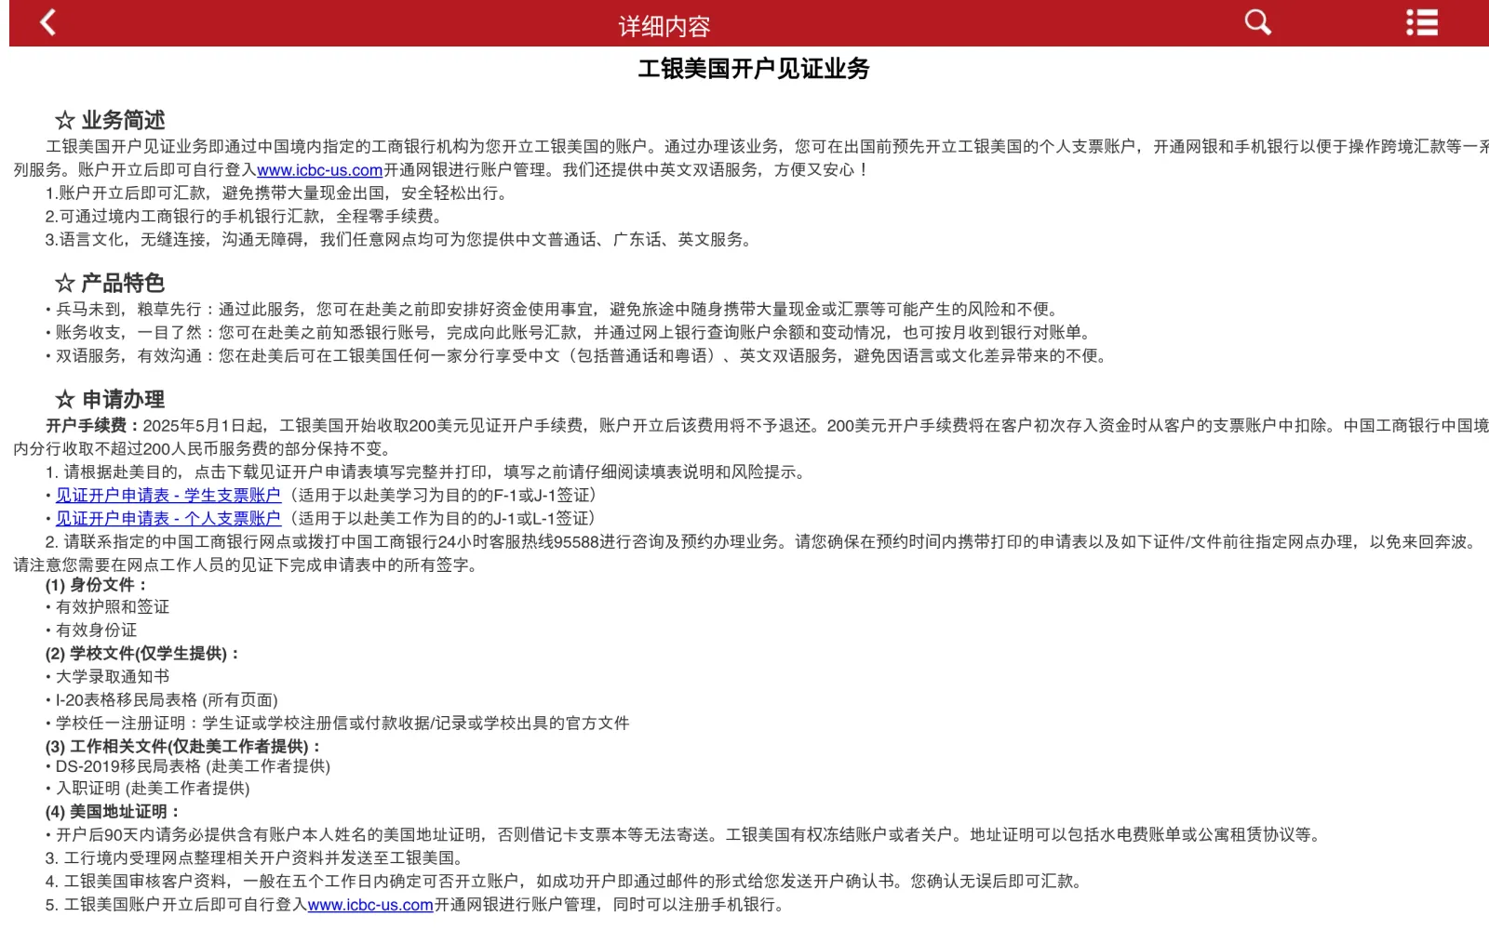Click the 产品特色 section heading
The image size is (1489, 930).
[x=123, y=283]
